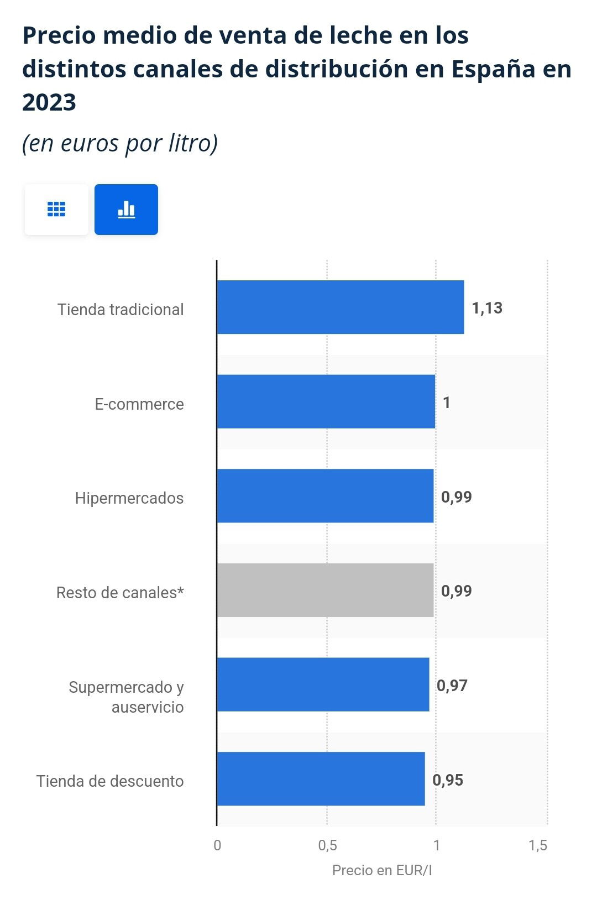Image resolution: width=597 pixels, height=899 pixels.
Task: Click the Tienda de descuento bar
Action: click(x=321, y=778)
